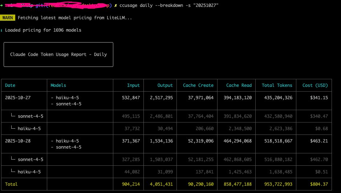
Task: Click the 'Cost (USD)' column header
Action: (315, 85)
